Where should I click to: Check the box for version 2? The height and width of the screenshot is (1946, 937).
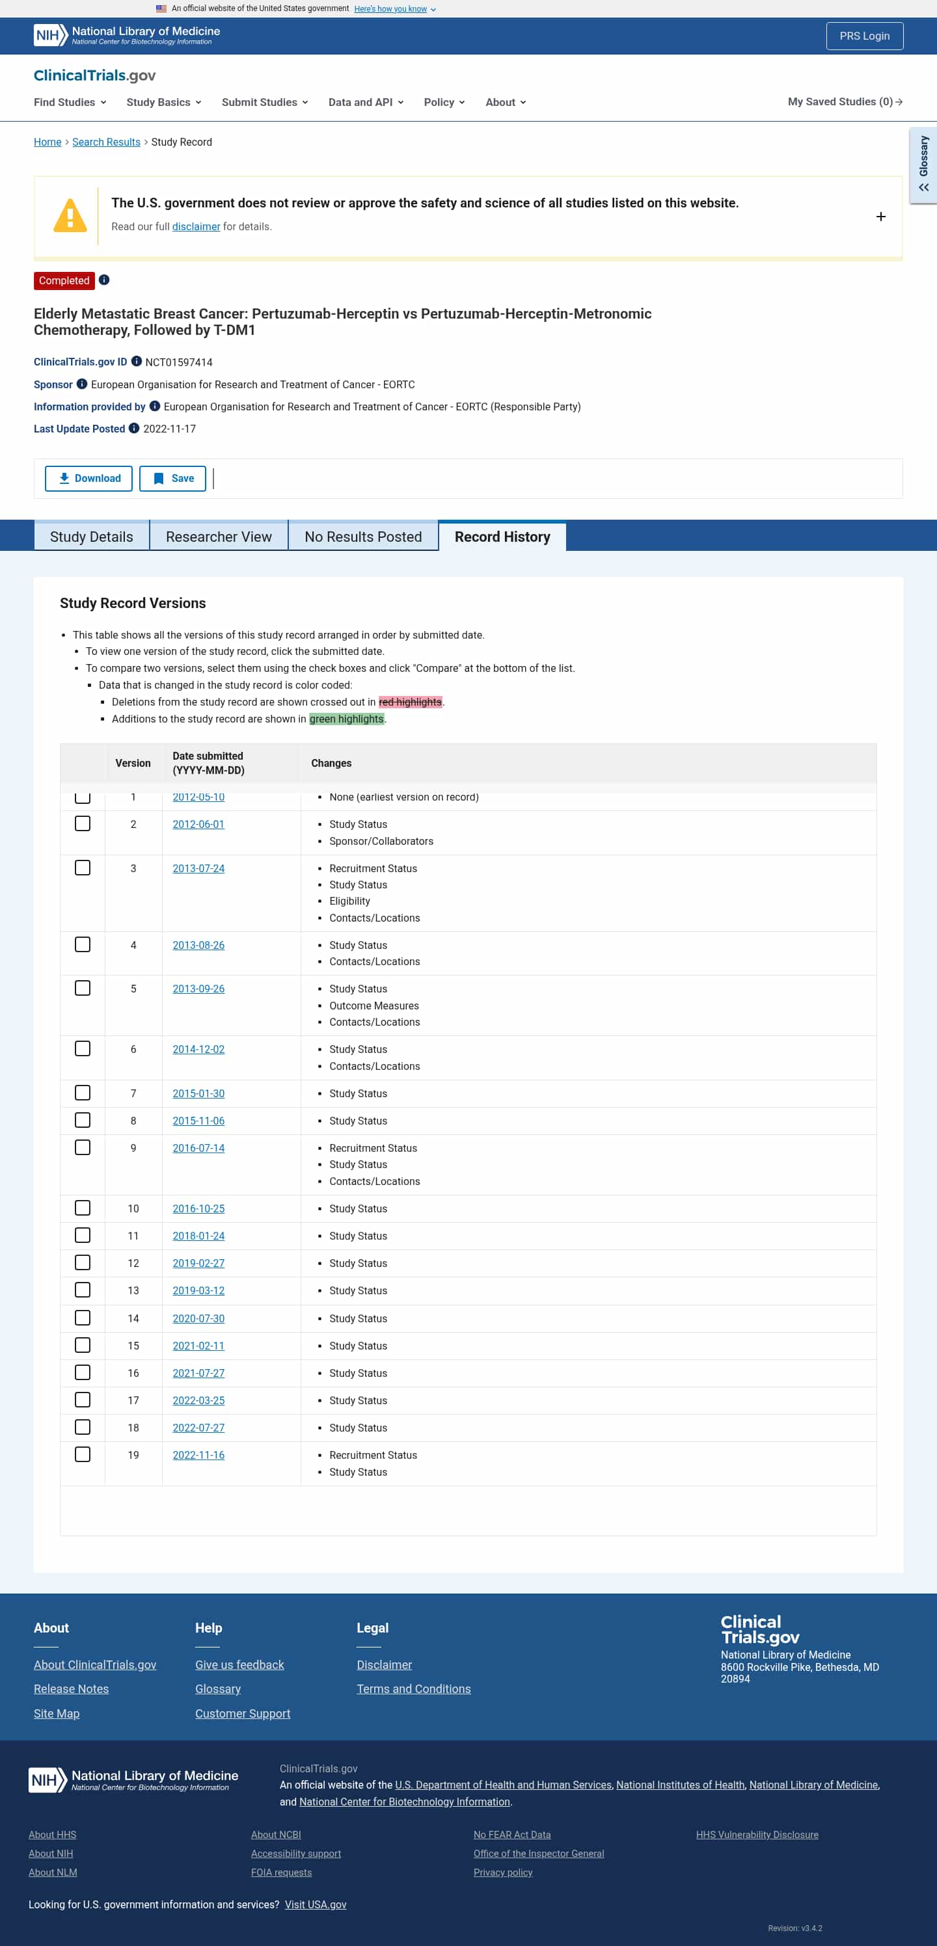(x=83, y=823)
